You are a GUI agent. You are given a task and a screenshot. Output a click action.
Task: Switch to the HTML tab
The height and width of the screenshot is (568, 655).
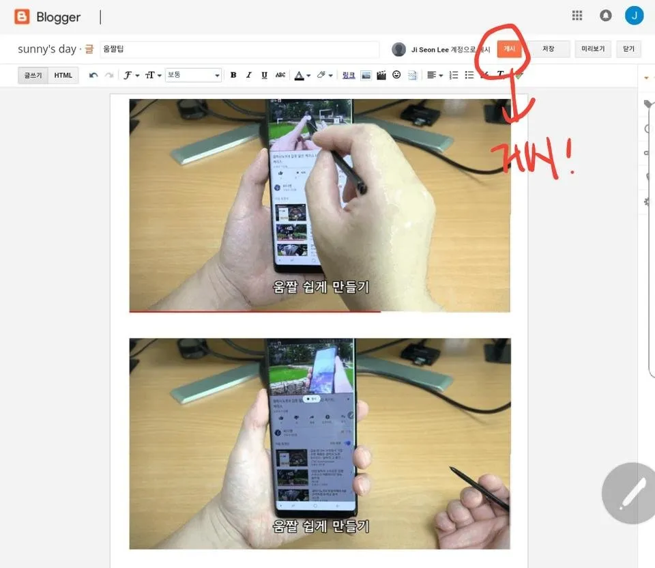click(63, 75)
